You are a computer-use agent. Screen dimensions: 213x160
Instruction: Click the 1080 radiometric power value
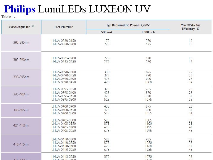148,143
